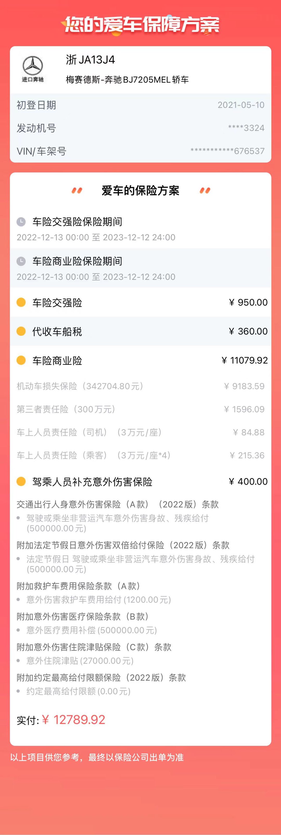This screenshot has height=835, width=281.
Task: Click the yellow dot next to 车险交强险
Action: coord(21,302)
